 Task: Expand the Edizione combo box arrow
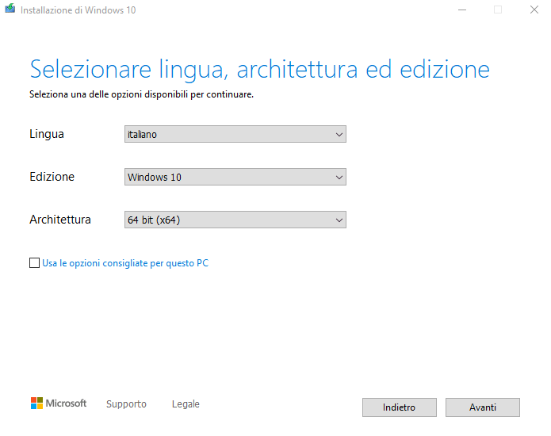tap(339, 178)
